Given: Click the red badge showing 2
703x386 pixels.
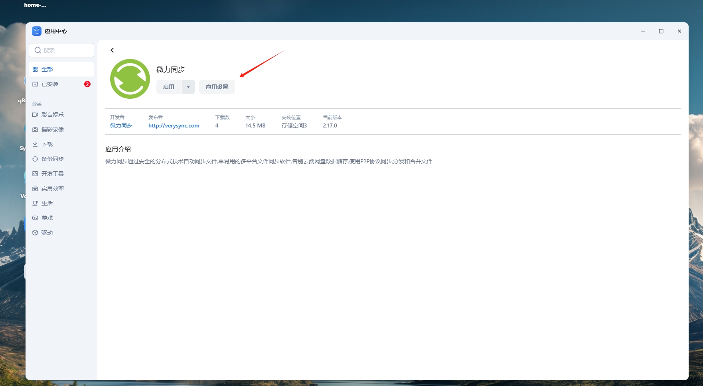Looking at the screenshot, I should coord(87,84).
